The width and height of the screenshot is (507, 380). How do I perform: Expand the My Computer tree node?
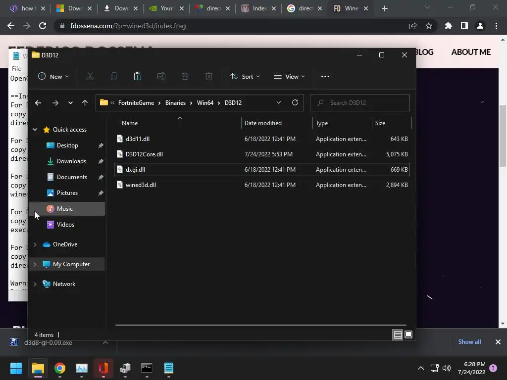35,264
